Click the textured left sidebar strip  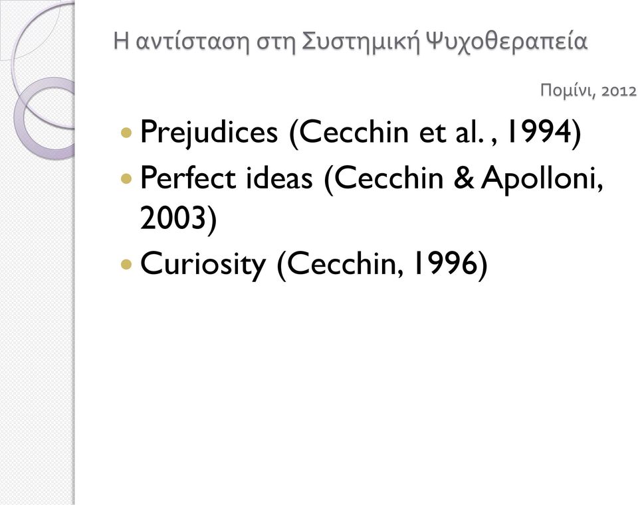[37, 325]
